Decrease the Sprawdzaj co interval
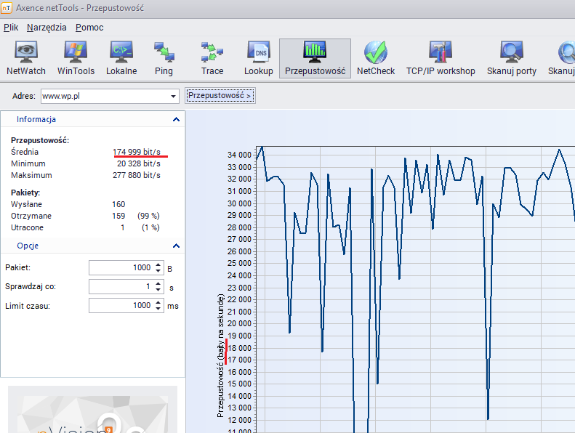Viewport: 575px width, 433px height. 158,290
